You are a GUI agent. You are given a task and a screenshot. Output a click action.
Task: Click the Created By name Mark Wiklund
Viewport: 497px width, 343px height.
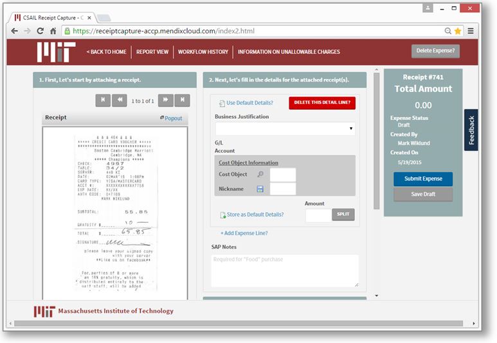[x=414, y=143]
